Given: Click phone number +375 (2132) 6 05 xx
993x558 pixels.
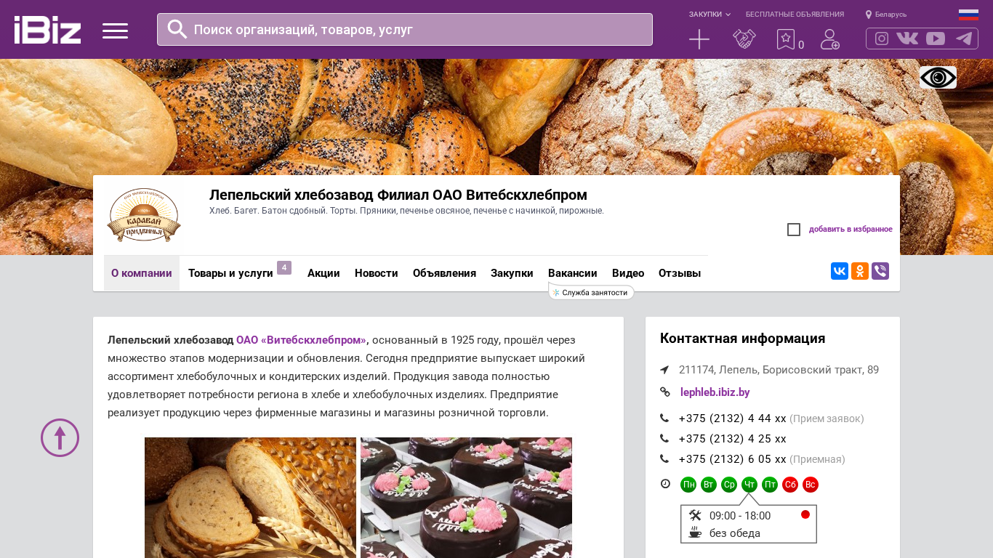Looking at the screenshot, I should (x=733, y=459).
